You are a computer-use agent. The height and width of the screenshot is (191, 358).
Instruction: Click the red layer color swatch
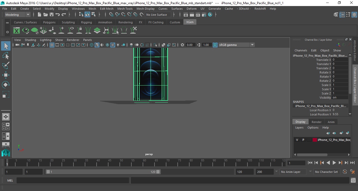pos(315,140)
